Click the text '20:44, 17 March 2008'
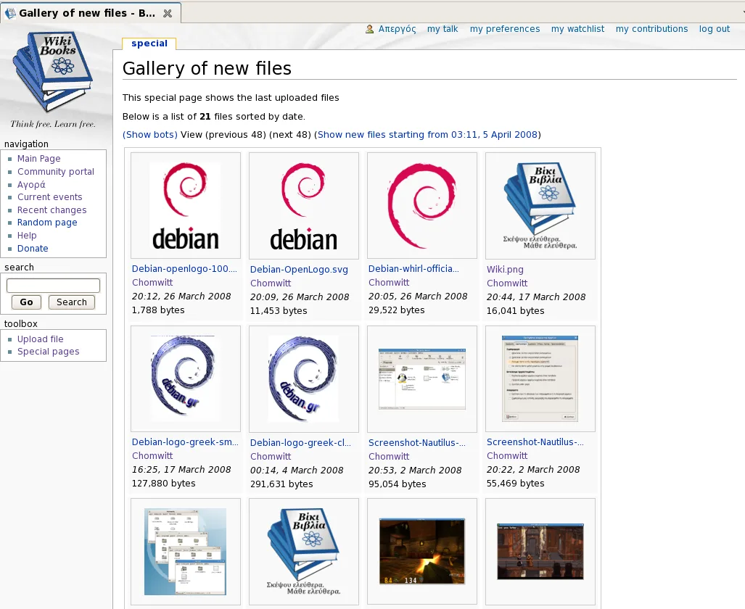 click(536, 297)
